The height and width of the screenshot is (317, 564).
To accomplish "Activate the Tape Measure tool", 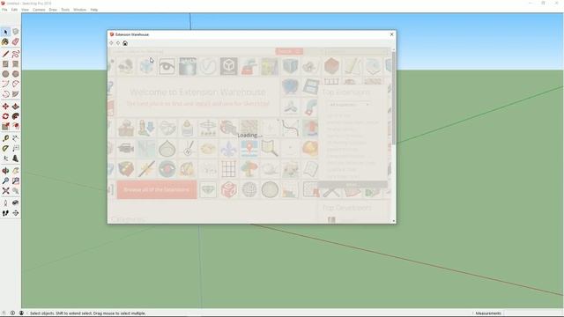I will [5, 138].
